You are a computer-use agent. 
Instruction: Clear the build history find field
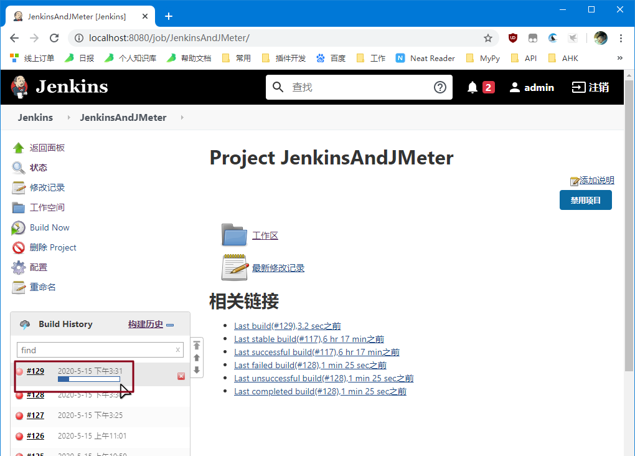[178, 350]
